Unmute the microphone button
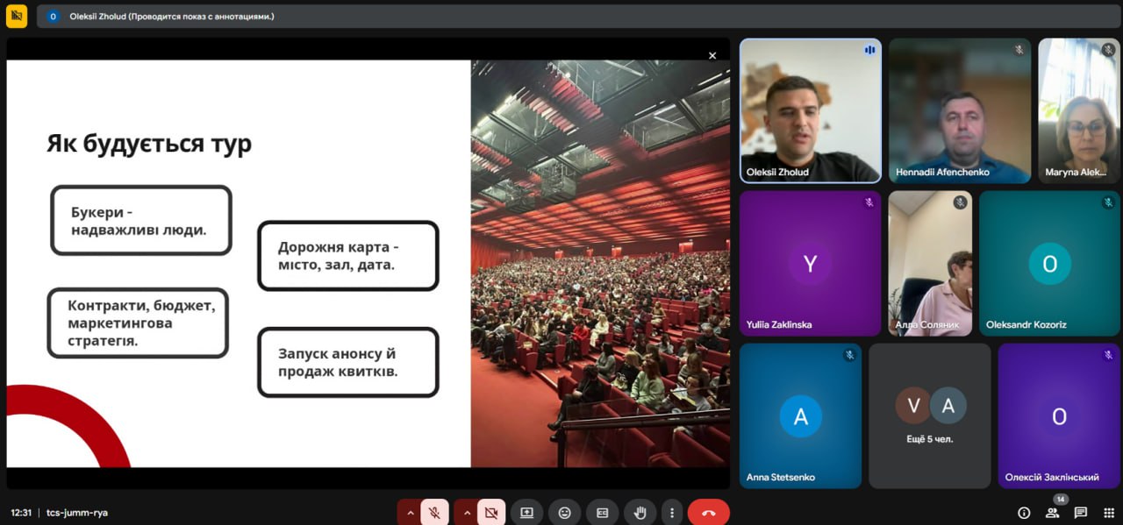Image resolution: width=1123 pixels, height=525 pixels. (x=434, y=513)
